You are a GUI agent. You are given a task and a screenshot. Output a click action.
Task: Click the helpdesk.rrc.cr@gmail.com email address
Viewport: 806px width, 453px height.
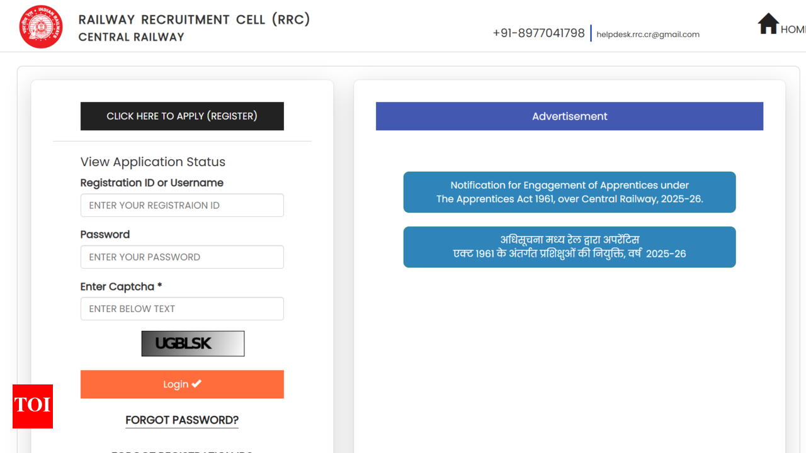click(648, 35)
